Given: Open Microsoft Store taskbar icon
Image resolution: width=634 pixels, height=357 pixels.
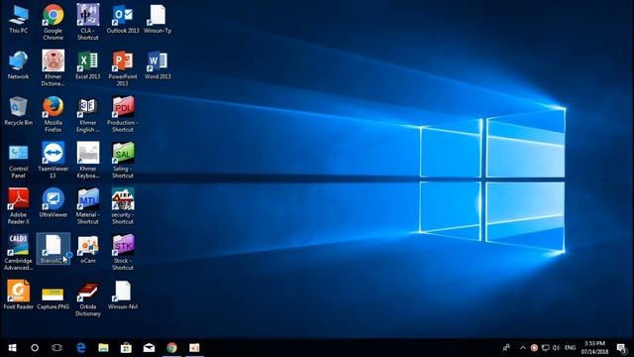Looking at the screenshot, I should (126, 348).
